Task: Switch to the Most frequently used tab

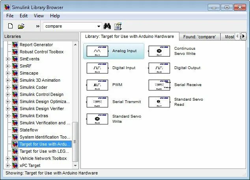Action: tap(228, 37)
